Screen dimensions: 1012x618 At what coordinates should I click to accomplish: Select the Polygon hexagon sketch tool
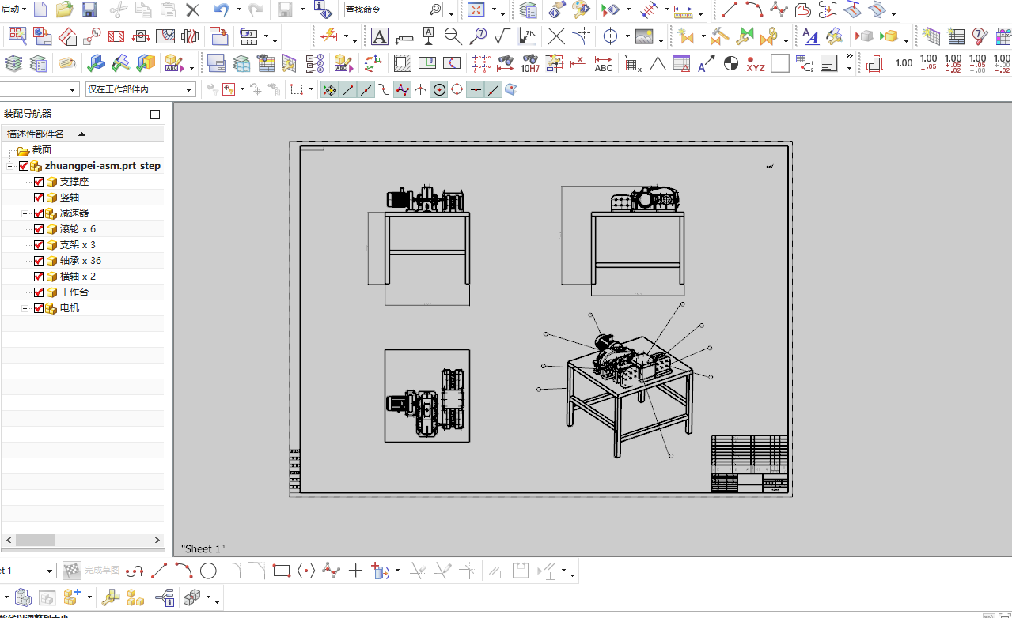[307, 571]
